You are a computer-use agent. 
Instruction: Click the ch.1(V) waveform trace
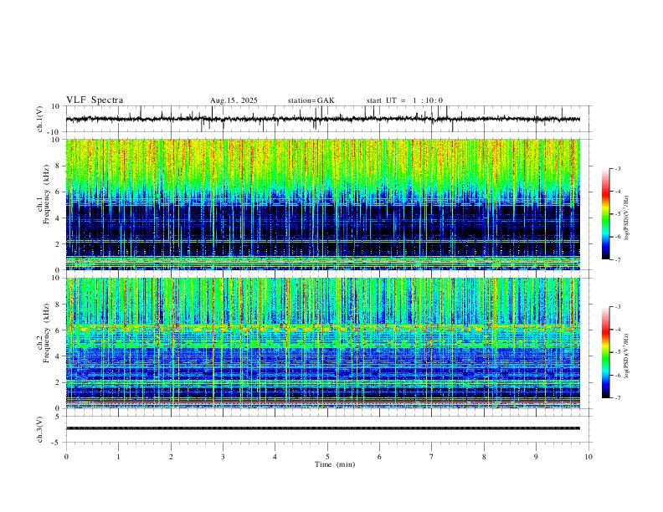323,119
